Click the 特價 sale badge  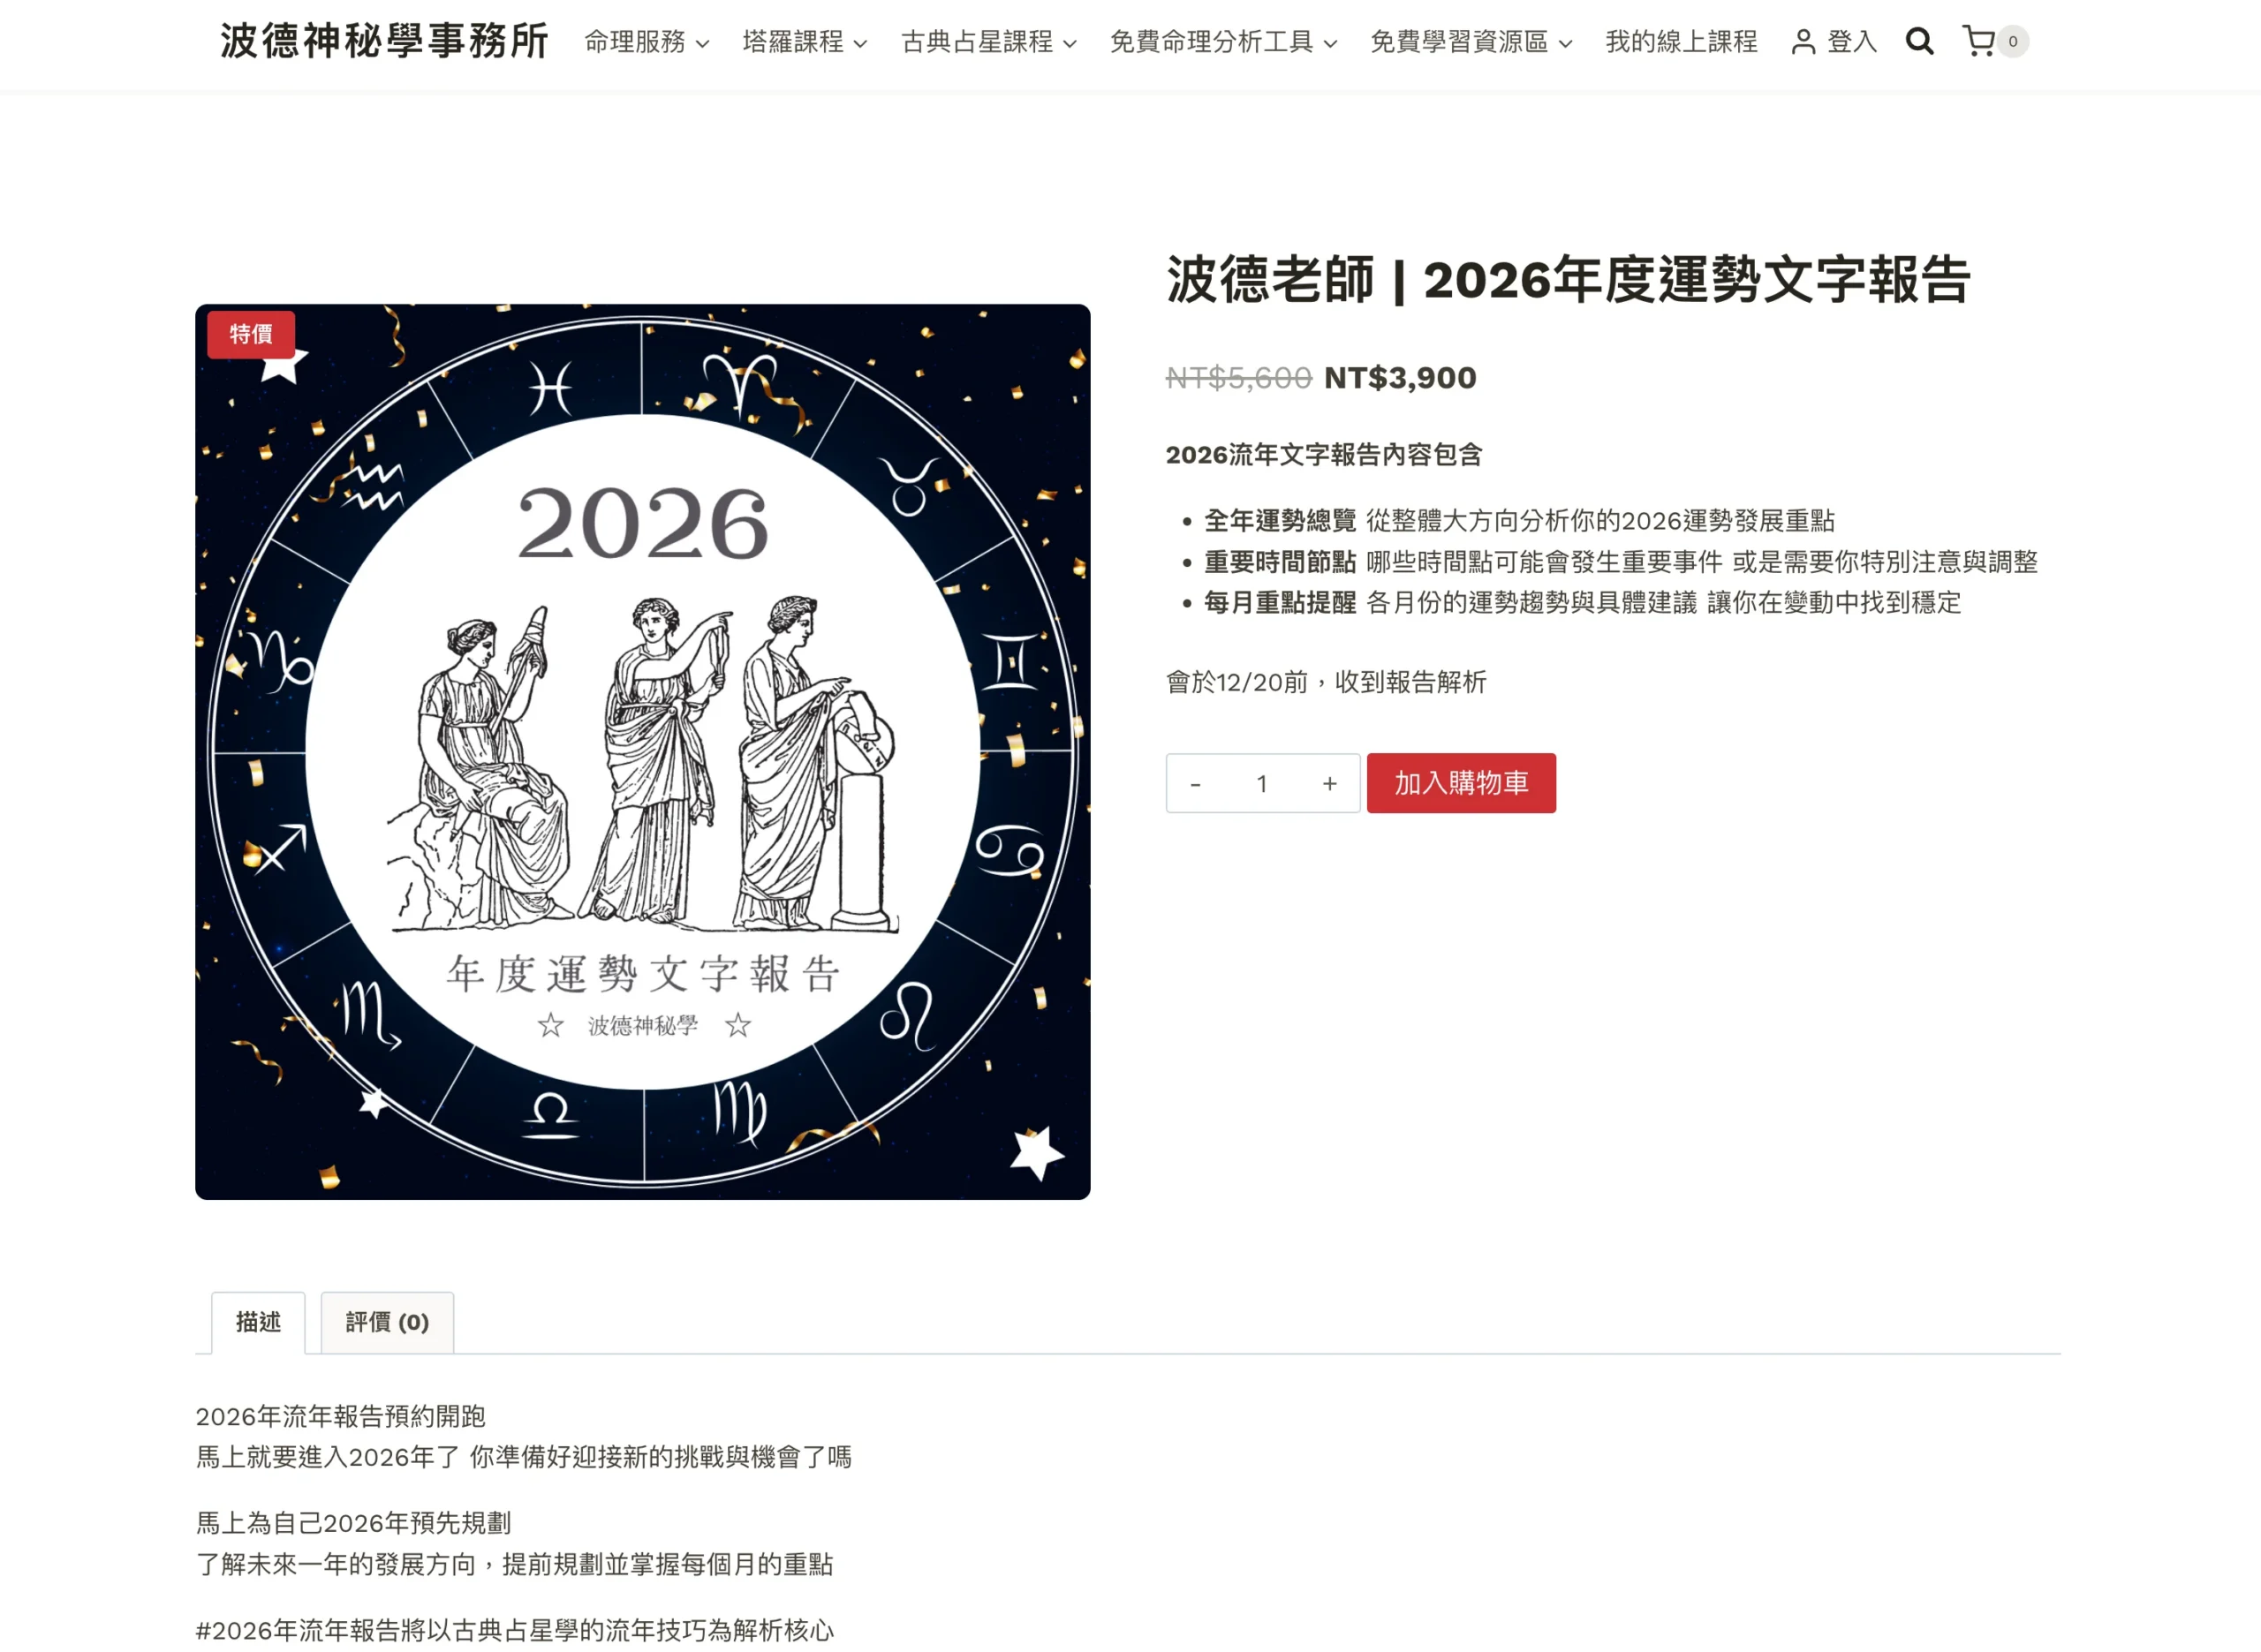251,334
